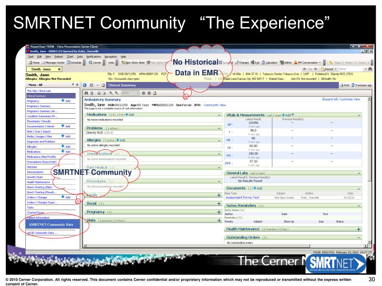Expand the Visits section

[219, 220]
